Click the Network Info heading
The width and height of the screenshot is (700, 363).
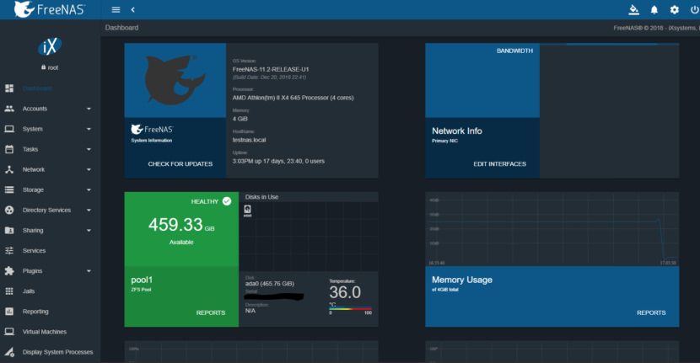[x=457, y=131]
